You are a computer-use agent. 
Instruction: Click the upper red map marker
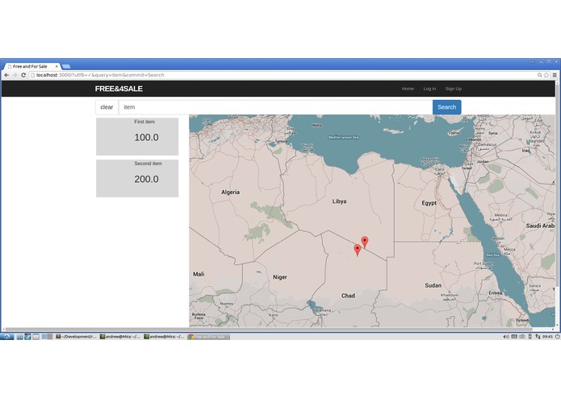click(365, 242)
